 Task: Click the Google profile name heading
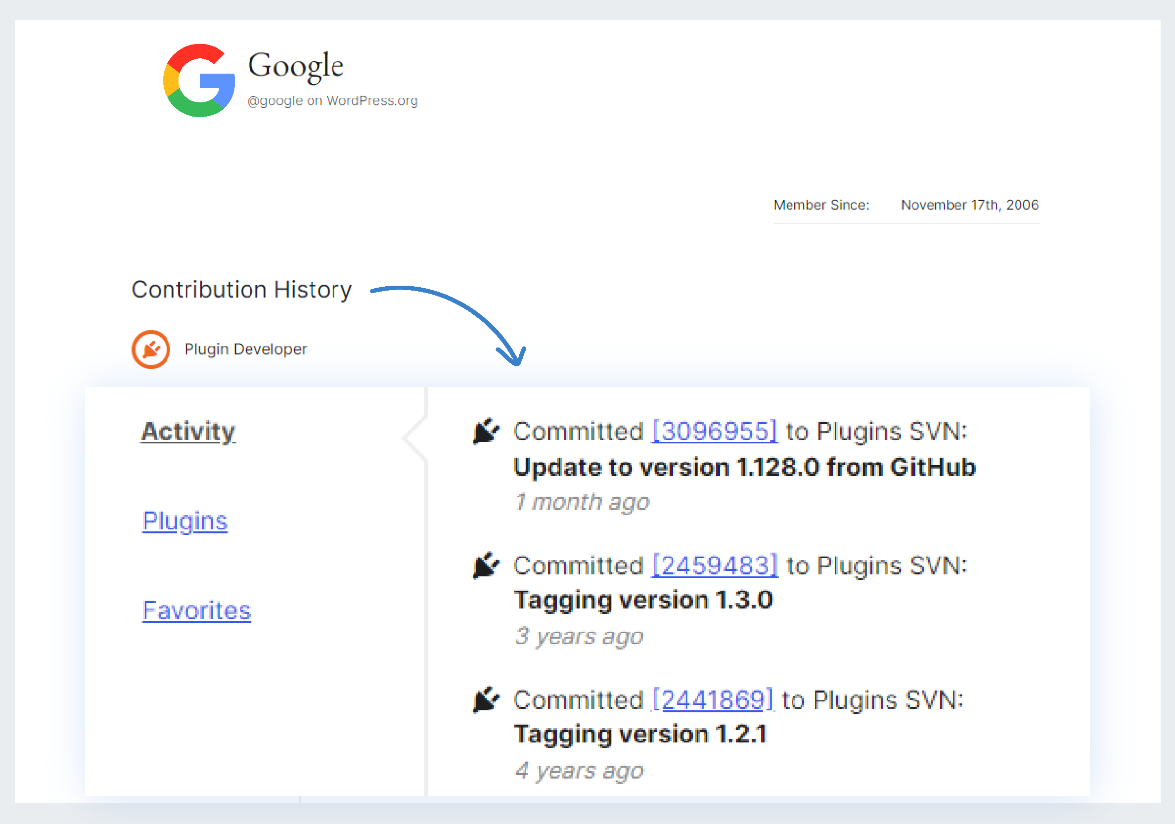(x=296, y=65)
